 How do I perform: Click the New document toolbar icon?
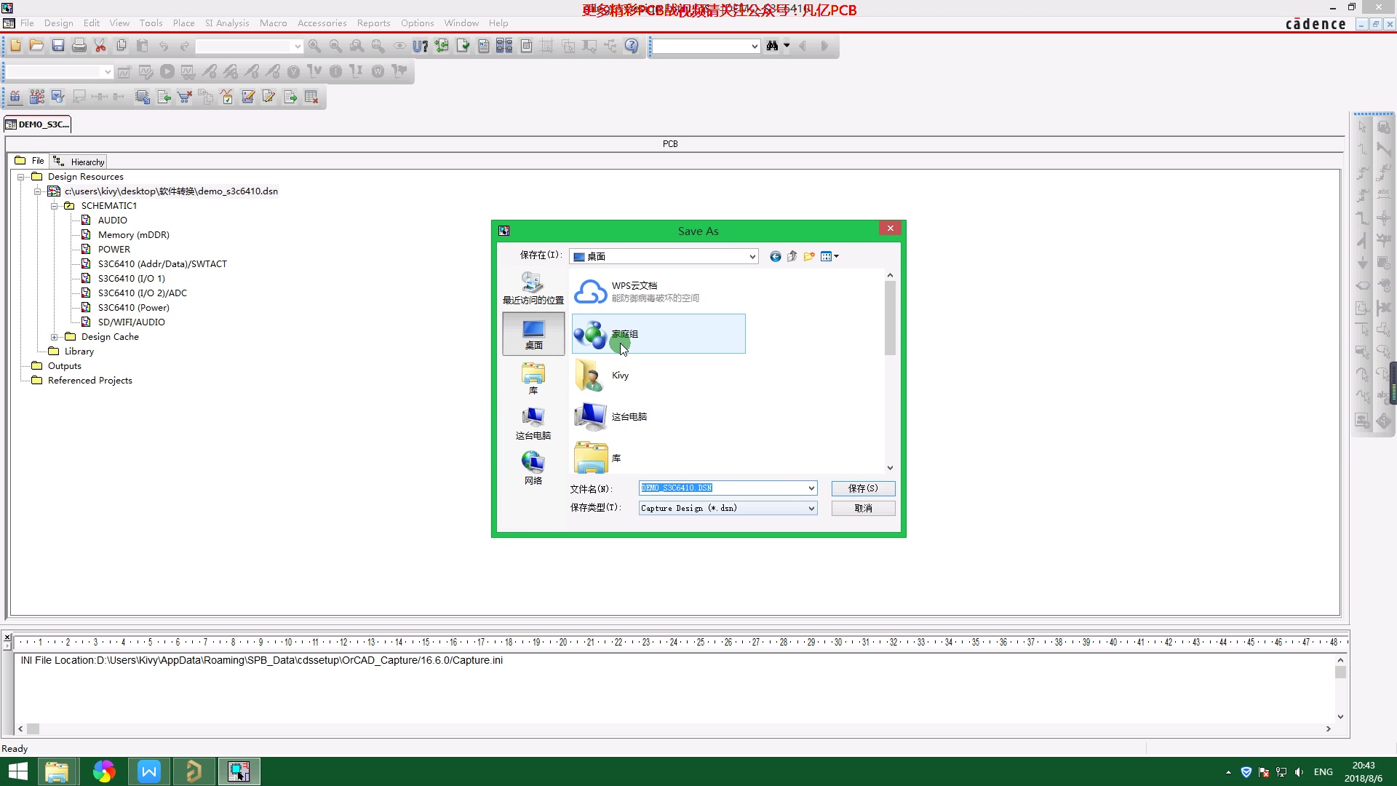click(x=15, y=46)
